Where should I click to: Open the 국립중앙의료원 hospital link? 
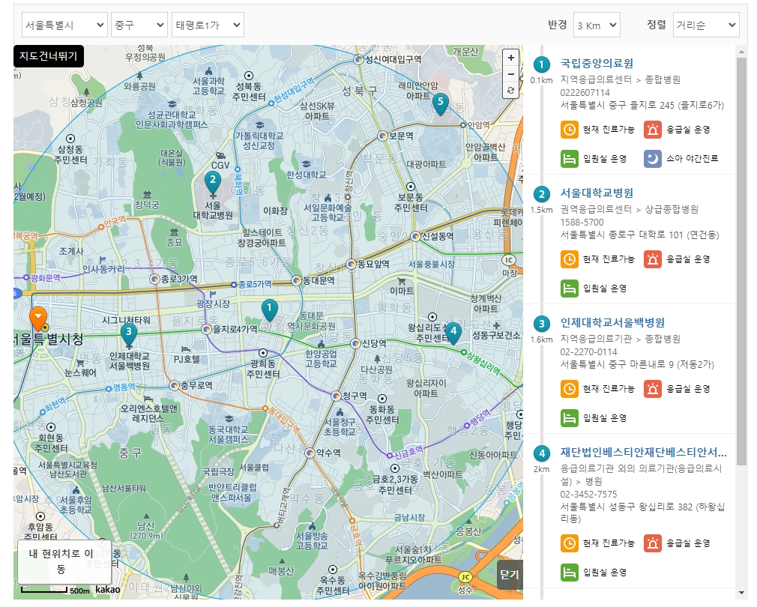pyautogui.click(x=597, y=63)
